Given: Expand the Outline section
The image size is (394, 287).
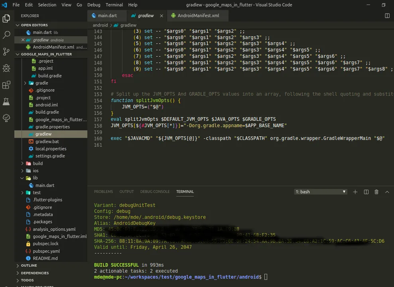Looking at the screenshot, I should (x=29, y=265).
